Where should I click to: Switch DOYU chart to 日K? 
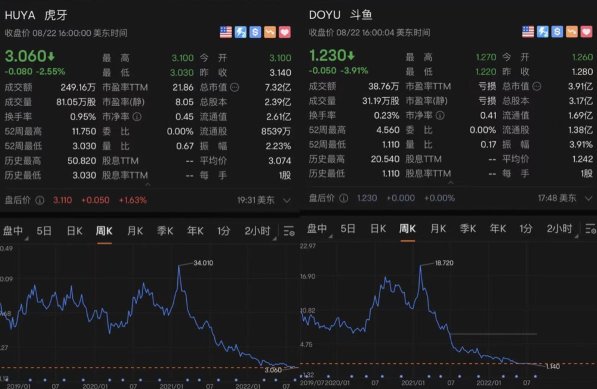click(378, 229)
